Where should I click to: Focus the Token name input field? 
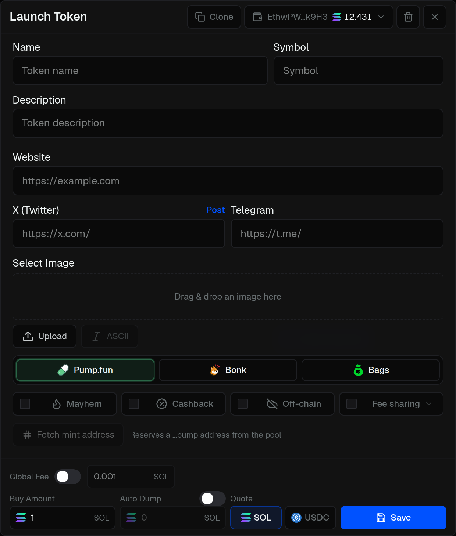click(x=140, y=70)
